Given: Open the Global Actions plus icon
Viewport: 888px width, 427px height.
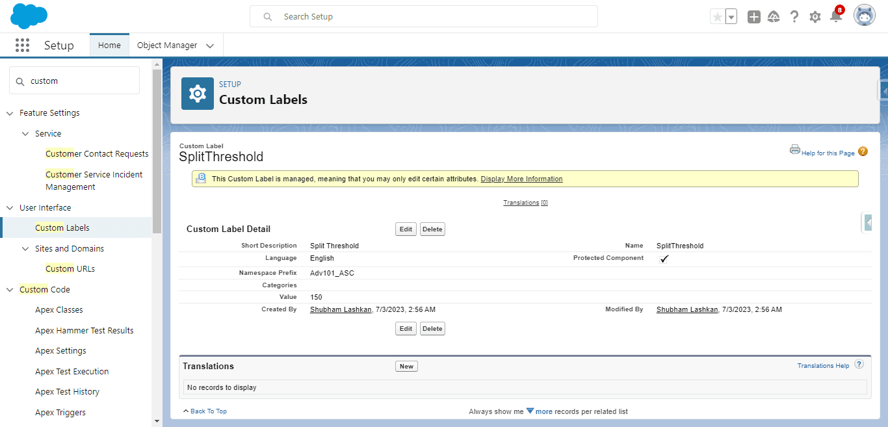Looking at the screenshot, I should [754, 17].
